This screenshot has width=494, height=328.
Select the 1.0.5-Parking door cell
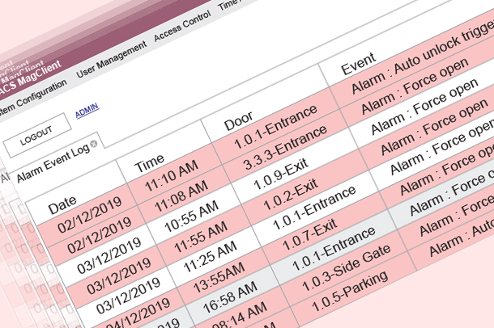[x=349, y=291]
